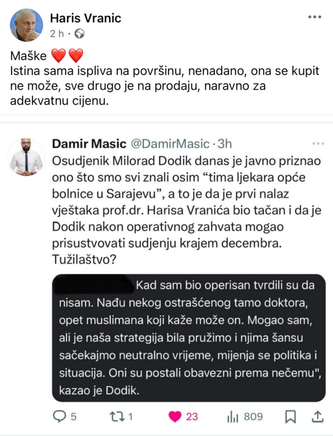Click the 3h tweet timestamp

(225, 144)
